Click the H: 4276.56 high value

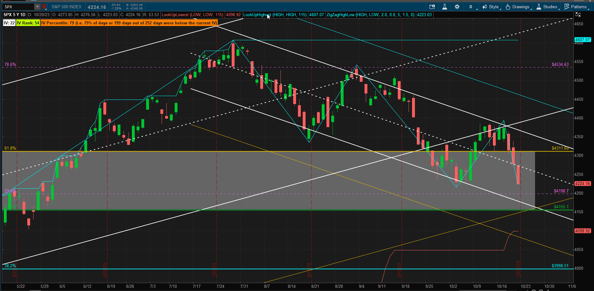point(85,15)
